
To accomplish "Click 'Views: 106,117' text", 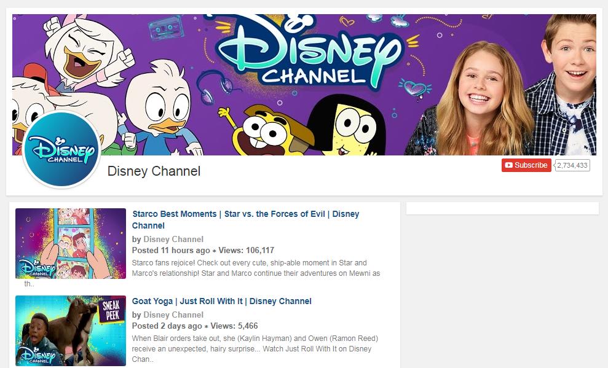I will [x=247, y=250].
